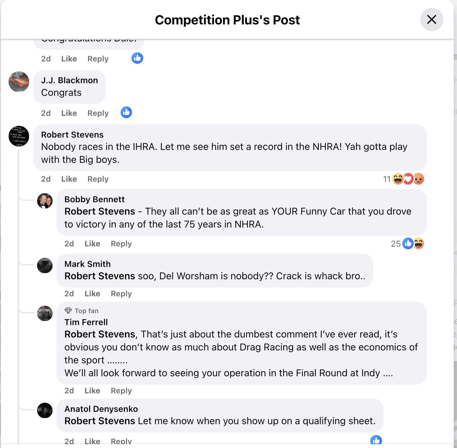Close the Competition Plus's Post dialog
Viewport: 457px width, 448px height.
coord(431,20)
